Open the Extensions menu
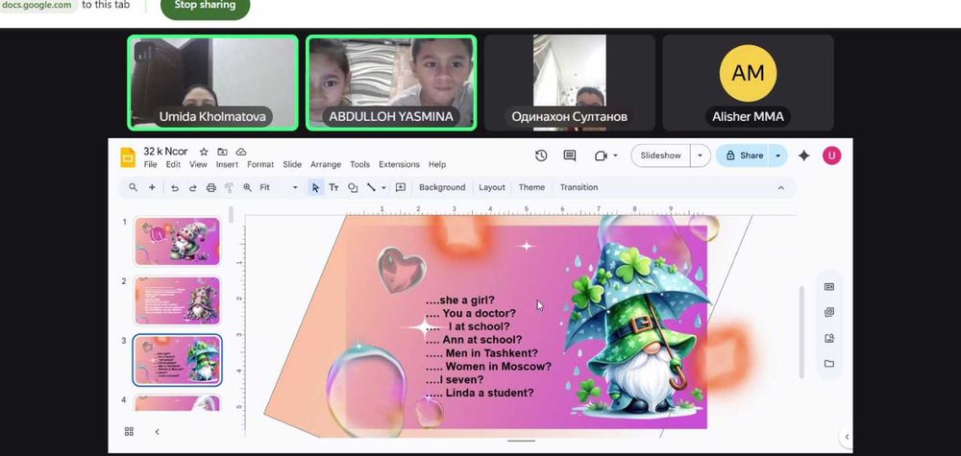Image resolution: width=961 pixels, height=456 pixels. pos(399,165)
